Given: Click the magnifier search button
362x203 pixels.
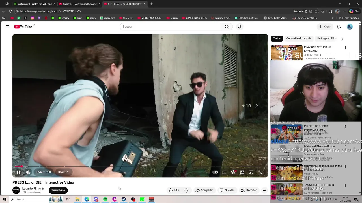Looking at the screenshot, I should (227, 27).
